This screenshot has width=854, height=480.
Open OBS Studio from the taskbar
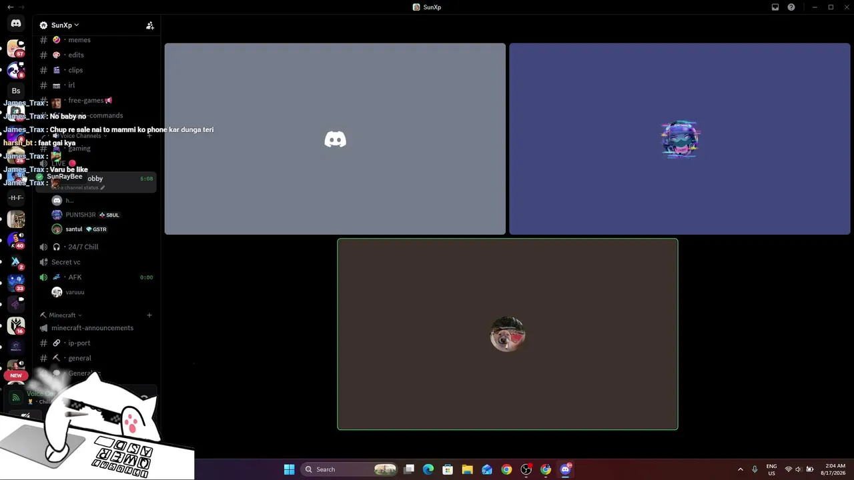coord(526,469)
